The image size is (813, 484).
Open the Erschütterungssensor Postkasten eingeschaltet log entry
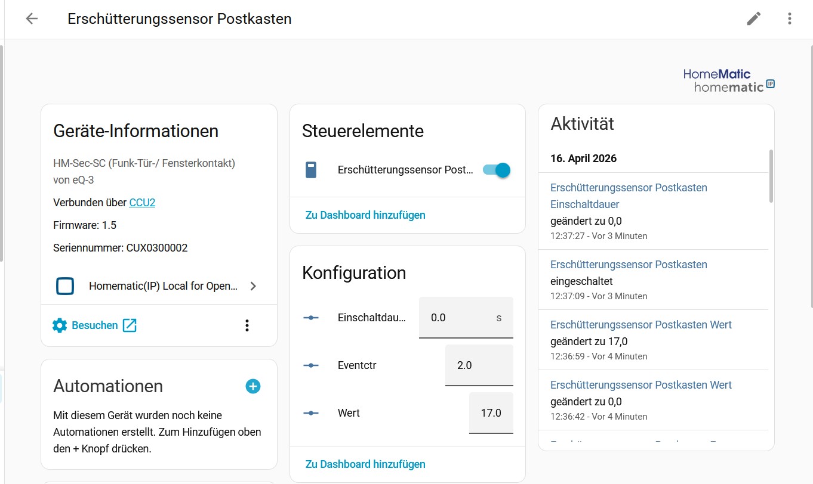[x=629, y=265]
